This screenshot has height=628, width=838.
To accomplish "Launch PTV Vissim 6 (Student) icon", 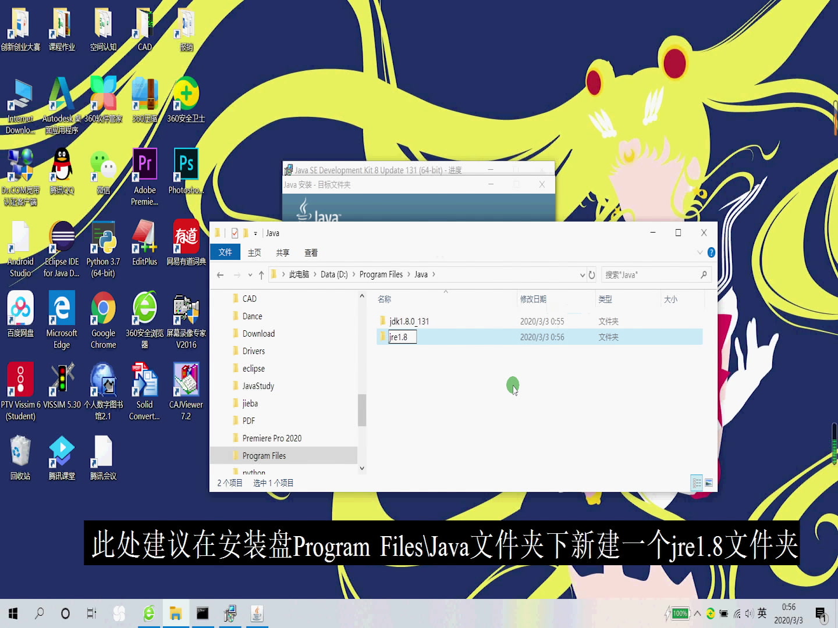I will pos(20,391).
